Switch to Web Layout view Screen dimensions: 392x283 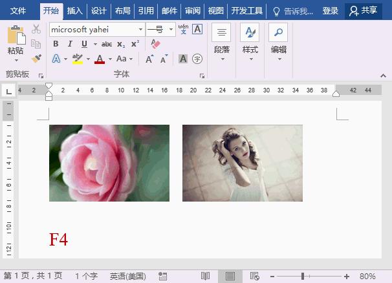[255, 276]
